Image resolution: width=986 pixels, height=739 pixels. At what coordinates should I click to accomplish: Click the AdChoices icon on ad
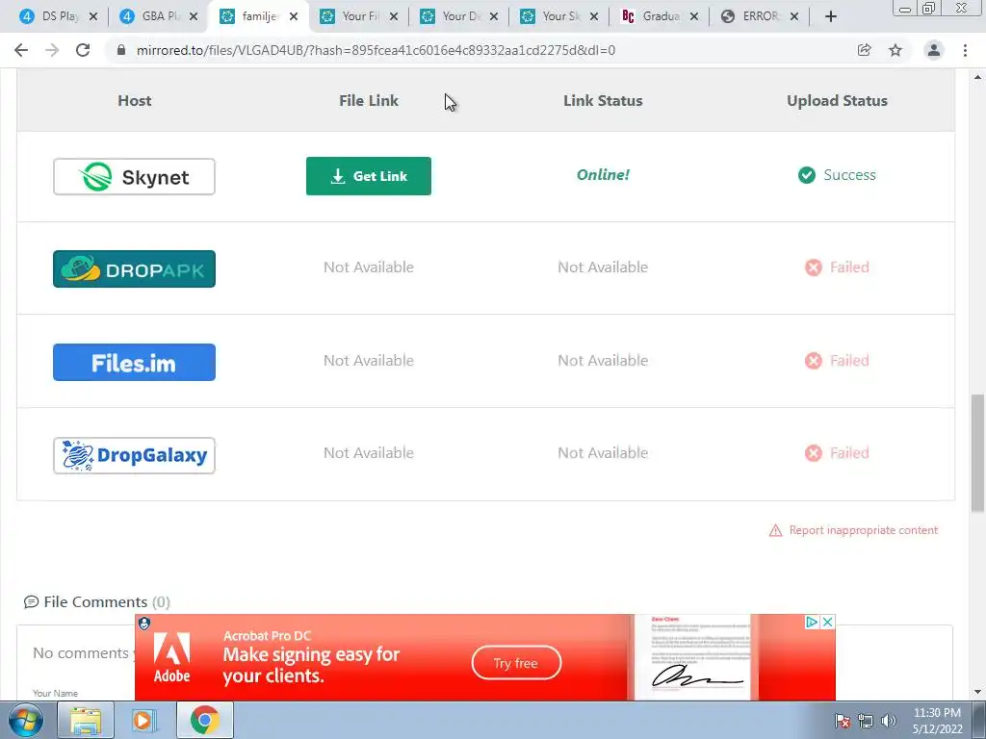(x=812, y=623)
